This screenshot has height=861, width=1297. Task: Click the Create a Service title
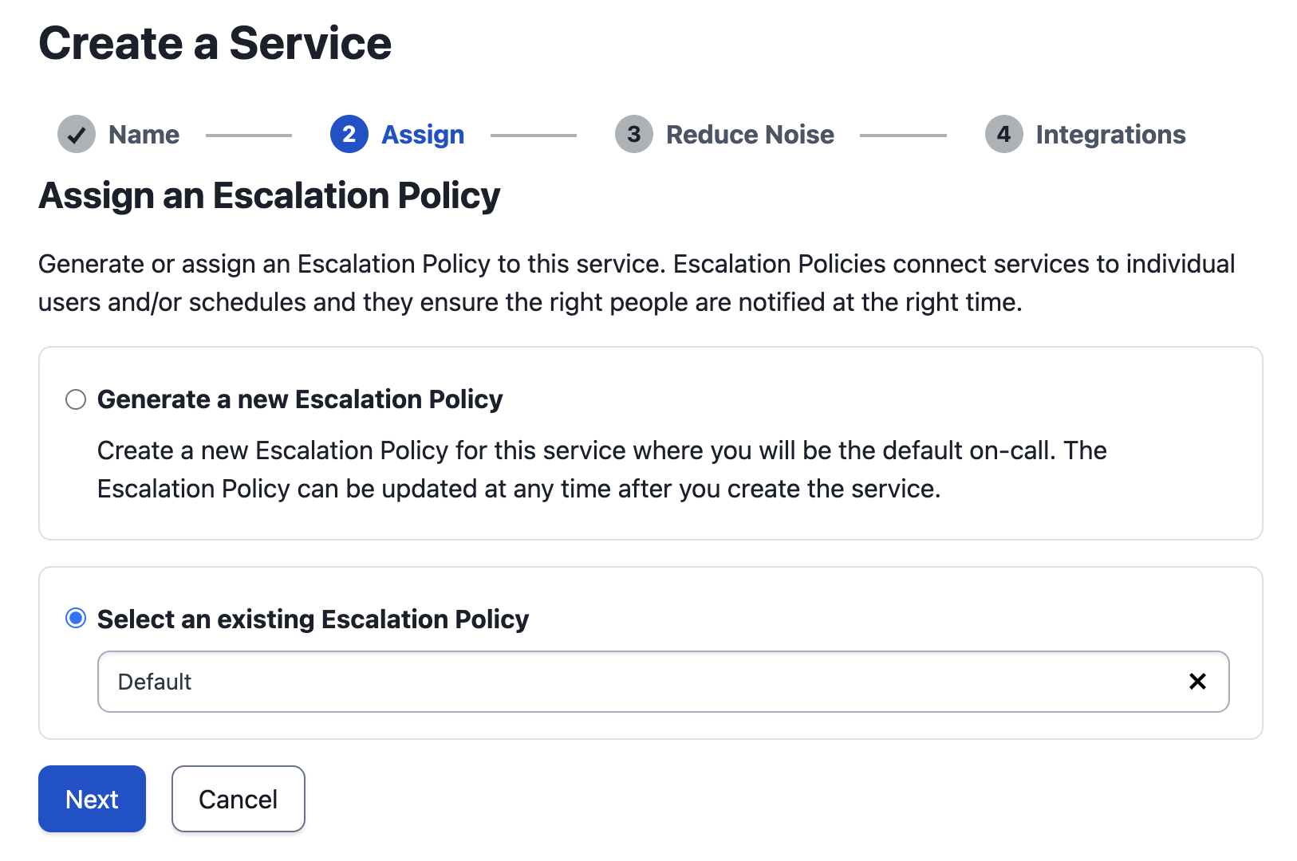[x=215, y=43]
